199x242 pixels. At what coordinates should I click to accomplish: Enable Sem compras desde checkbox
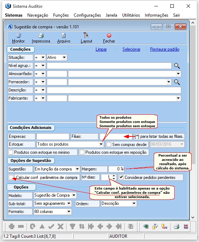click(x=109, y=145)
